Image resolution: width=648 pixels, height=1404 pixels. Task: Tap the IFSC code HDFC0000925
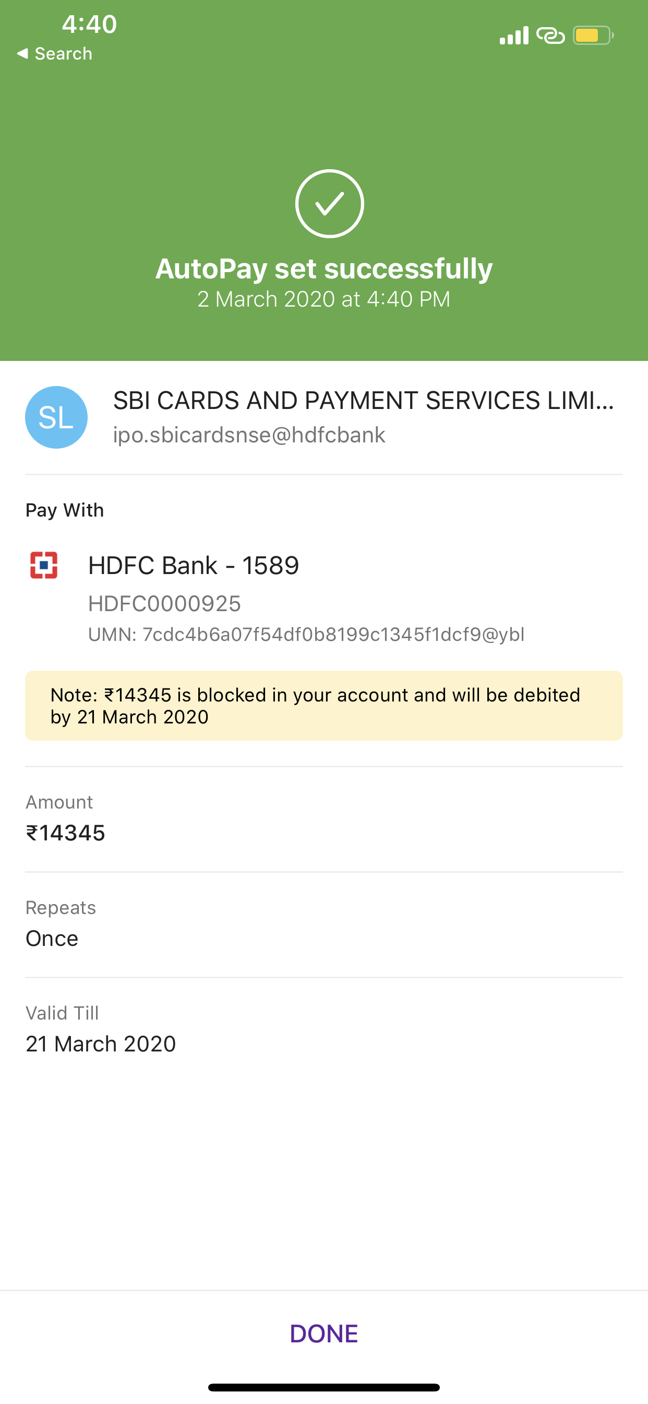coord(164,603)
